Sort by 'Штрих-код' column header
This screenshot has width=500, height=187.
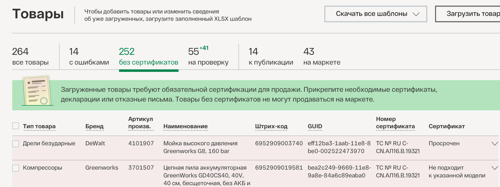pos(271,126)
